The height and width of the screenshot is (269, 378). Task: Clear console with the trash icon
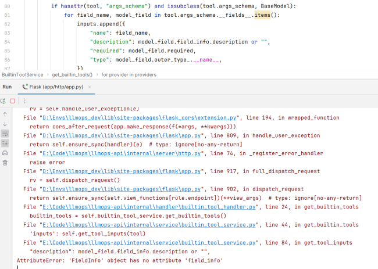[x=5, y=163]
